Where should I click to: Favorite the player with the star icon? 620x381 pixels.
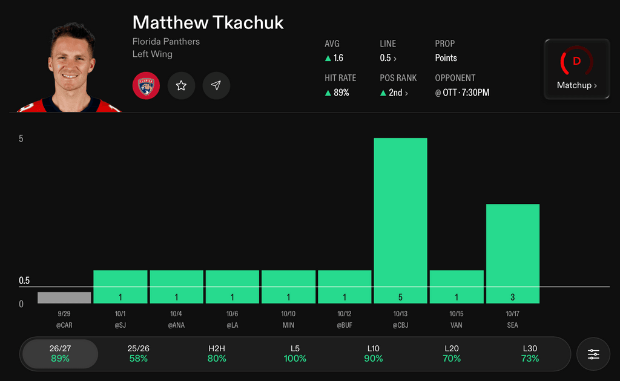[x=181, y=85]
